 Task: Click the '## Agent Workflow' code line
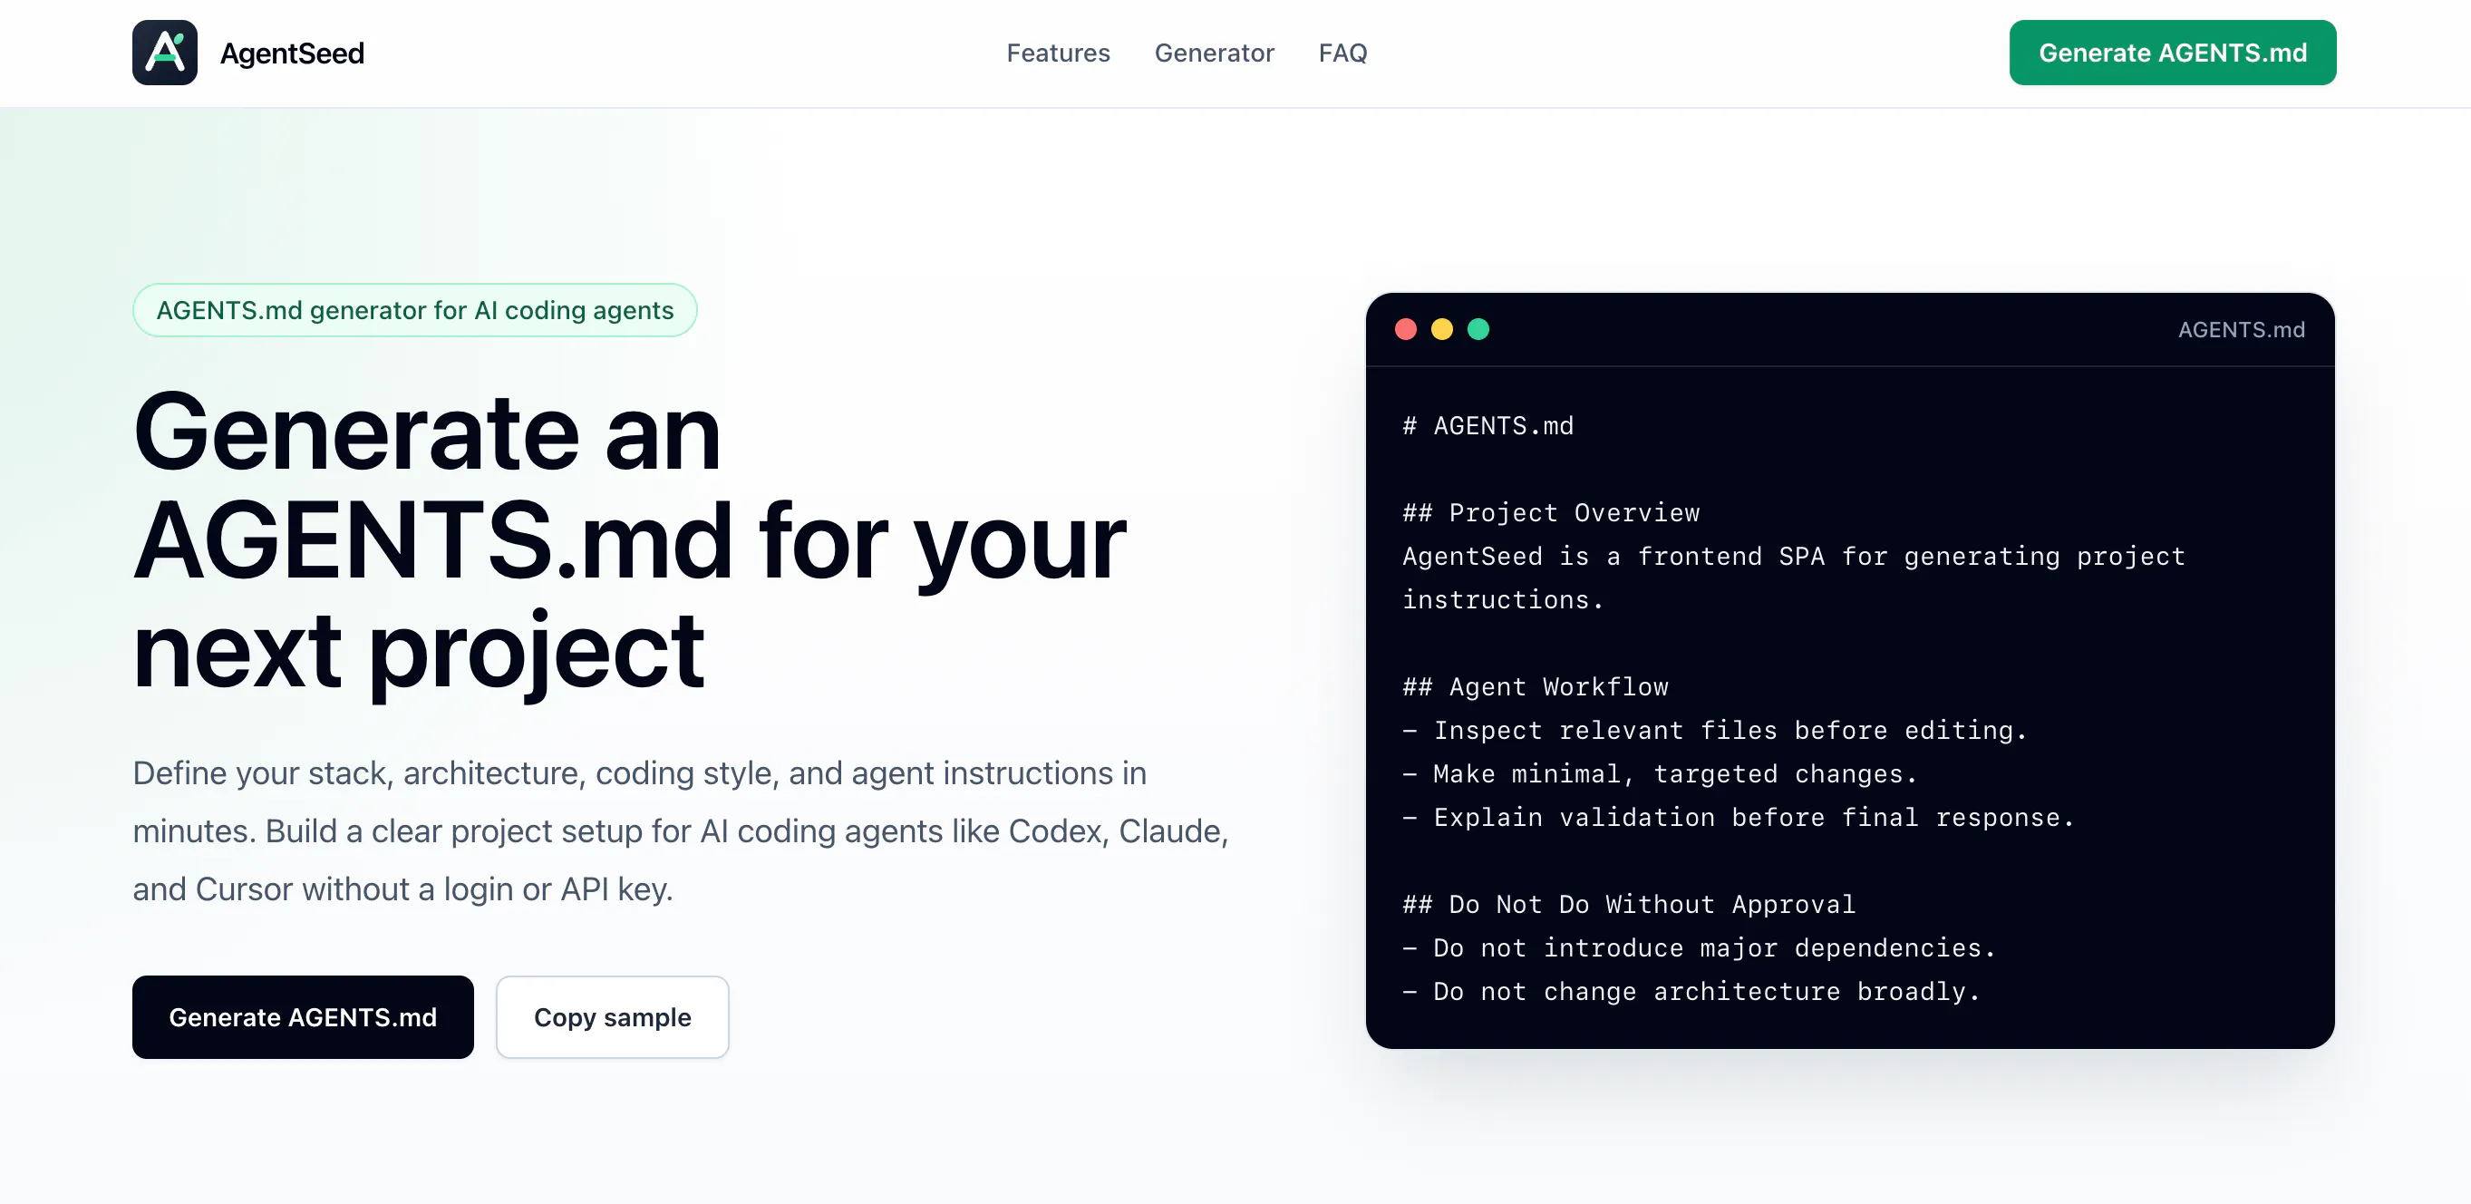point(1536,687)
